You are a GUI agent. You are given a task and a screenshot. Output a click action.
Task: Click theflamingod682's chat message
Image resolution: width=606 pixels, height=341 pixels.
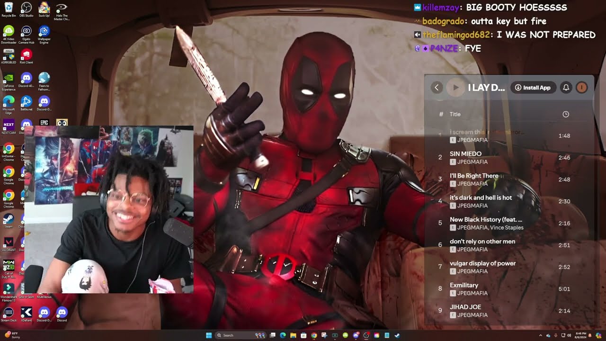coord(505,35)
